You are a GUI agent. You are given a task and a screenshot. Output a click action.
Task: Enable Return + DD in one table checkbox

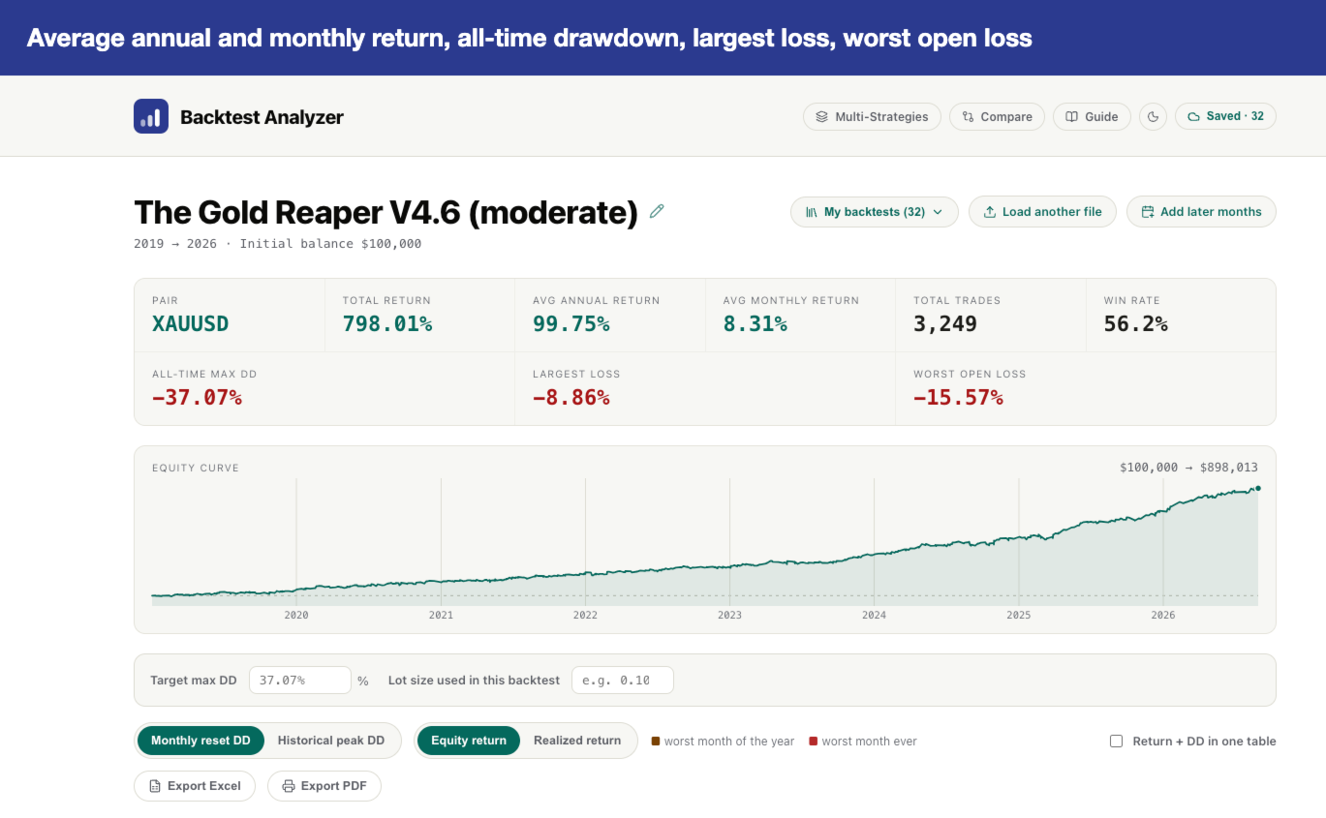(x=1116, y=742)
